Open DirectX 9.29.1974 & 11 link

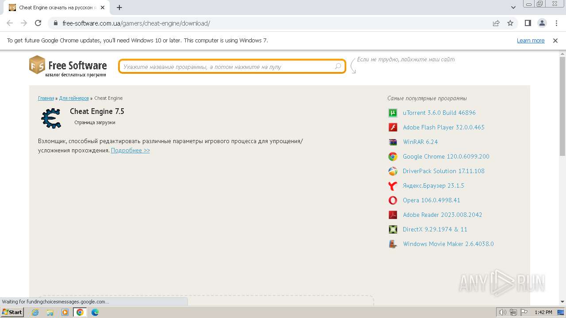tap(435, 229)
